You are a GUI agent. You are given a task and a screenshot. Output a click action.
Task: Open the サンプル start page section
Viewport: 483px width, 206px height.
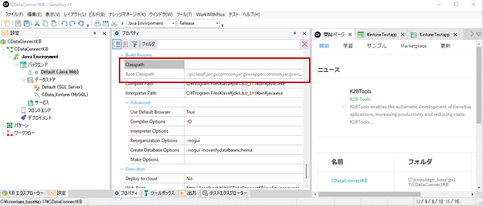(377, 46)
